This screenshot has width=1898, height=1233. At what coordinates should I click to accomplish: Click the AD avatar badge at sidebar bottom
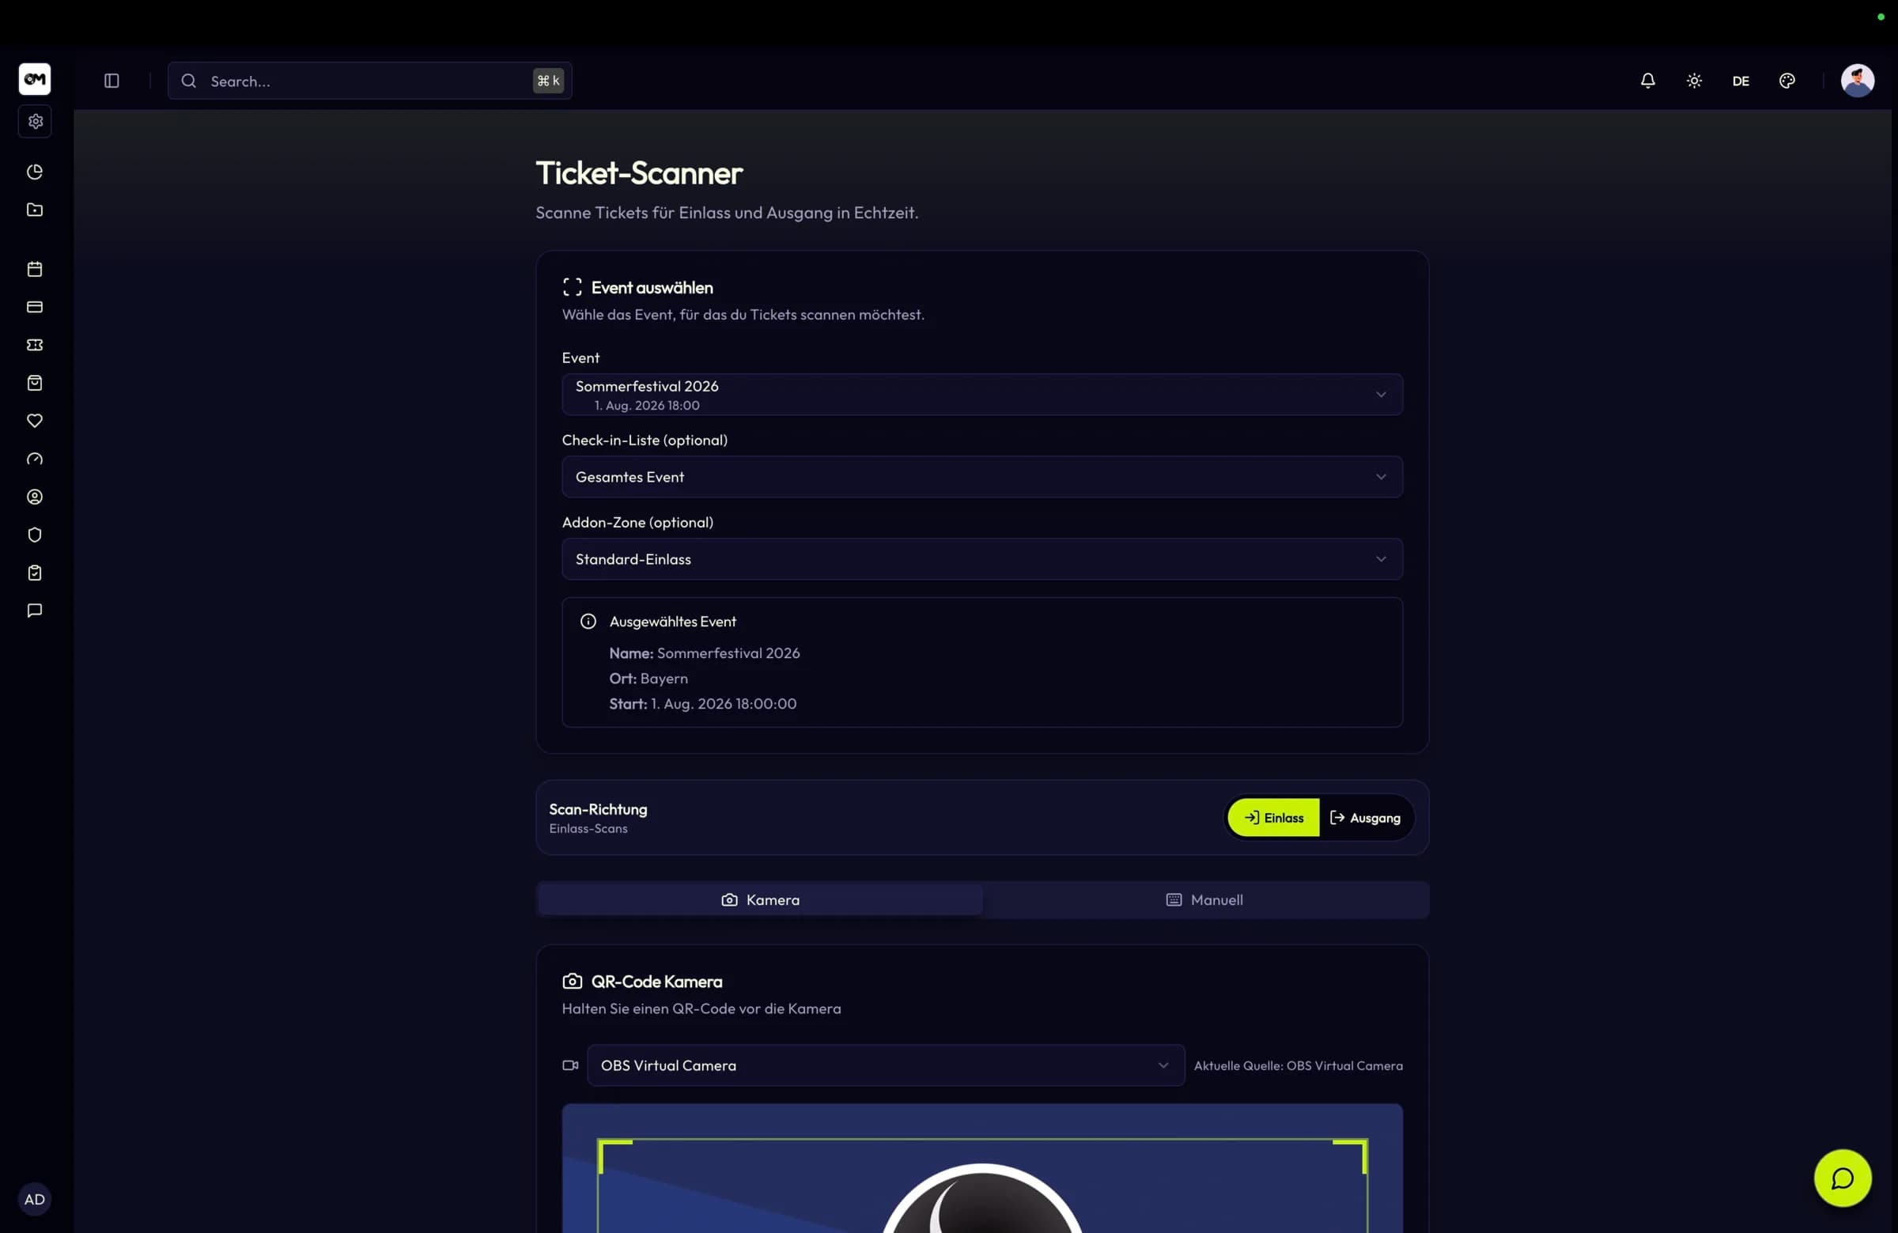click(x=34, y=1199)
